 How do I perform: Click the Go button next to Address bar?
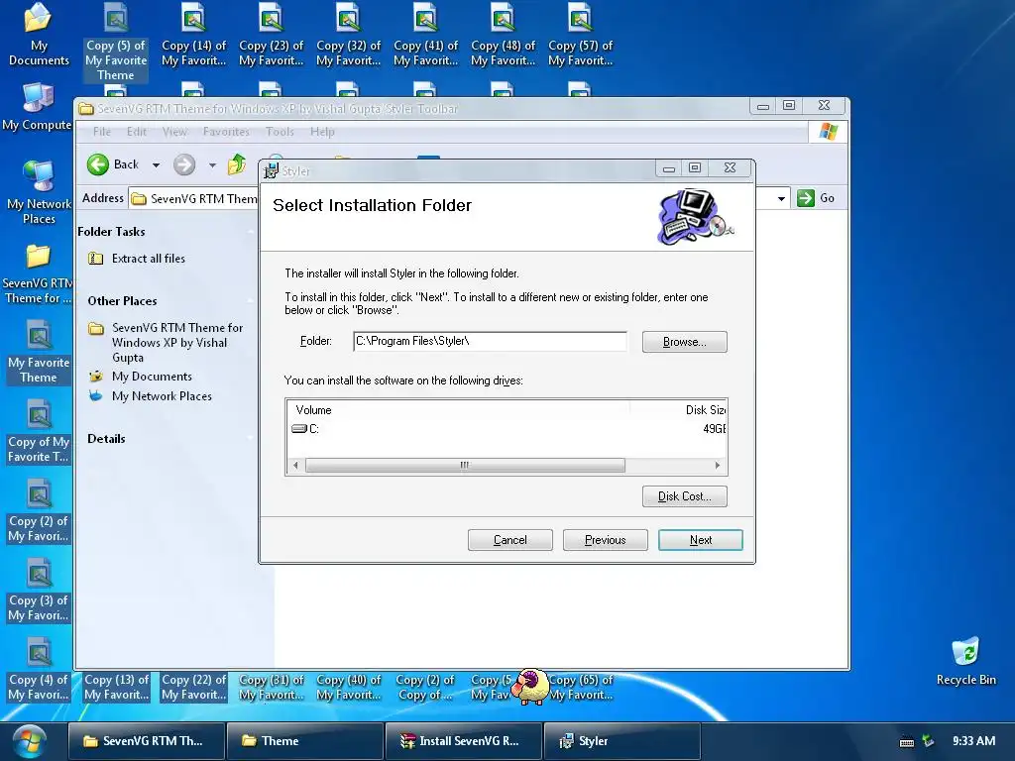click(817, 198)
